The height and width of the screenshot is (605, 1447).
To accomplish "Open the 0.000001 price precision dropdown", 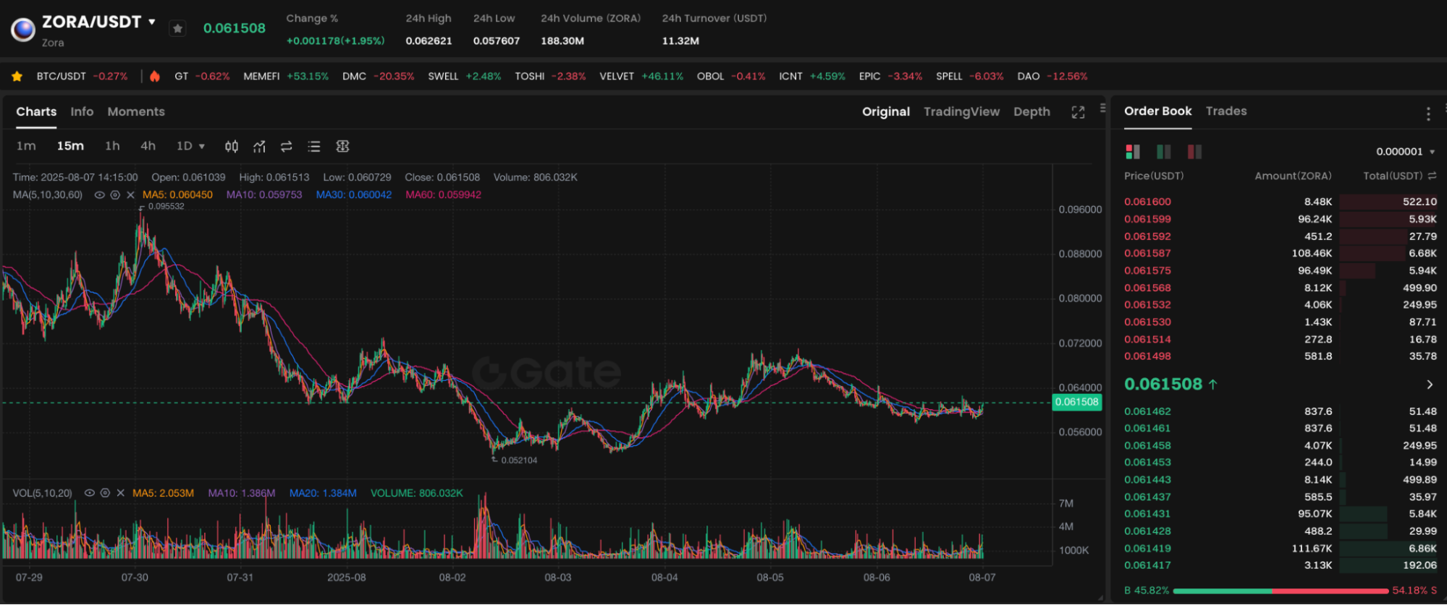I will [x=1405, y=152].
